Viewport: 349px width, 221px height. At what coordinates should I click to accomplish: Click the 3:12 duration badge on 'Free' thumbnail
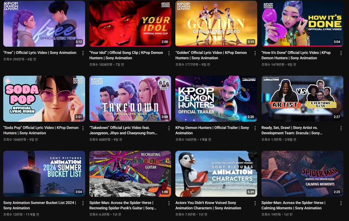pos(79,42)
